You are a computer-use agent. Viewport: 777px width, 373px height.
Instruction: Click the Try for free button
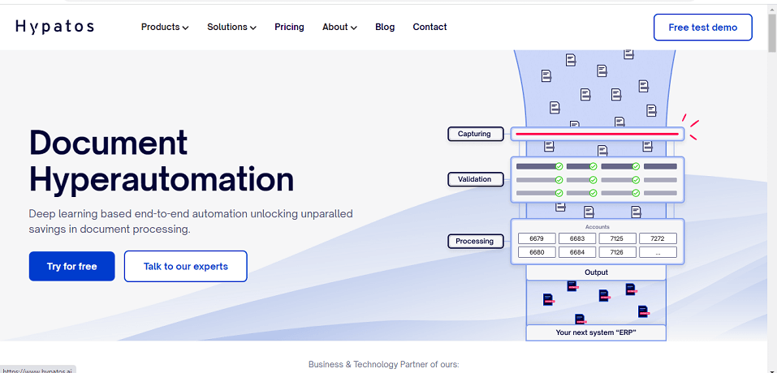tap(71, 266)
